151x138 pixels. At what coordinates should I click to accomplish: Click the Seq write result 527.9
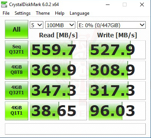[x=117, y=50]
